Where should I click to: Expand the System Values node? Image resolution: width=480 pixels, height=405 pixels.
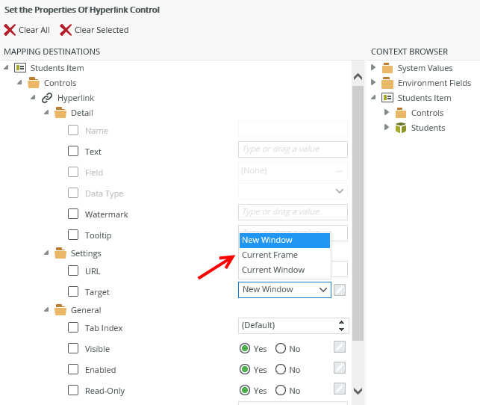click(373, 68)
